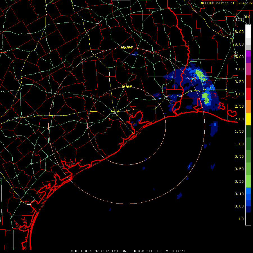This screenshot has width=253, height=253.
Task: Pick the pink legend swatch near 4.00
Action: point(248,69)
